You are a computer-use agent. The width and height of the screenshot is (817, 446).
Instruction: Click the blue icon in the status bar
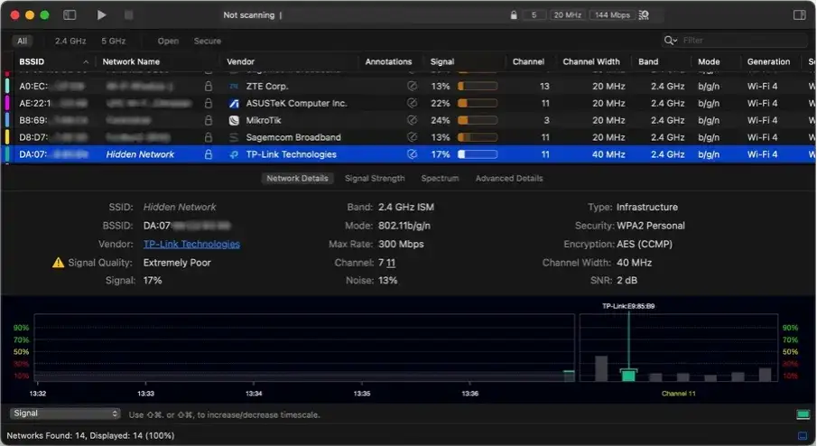click(x=803, y=436)
